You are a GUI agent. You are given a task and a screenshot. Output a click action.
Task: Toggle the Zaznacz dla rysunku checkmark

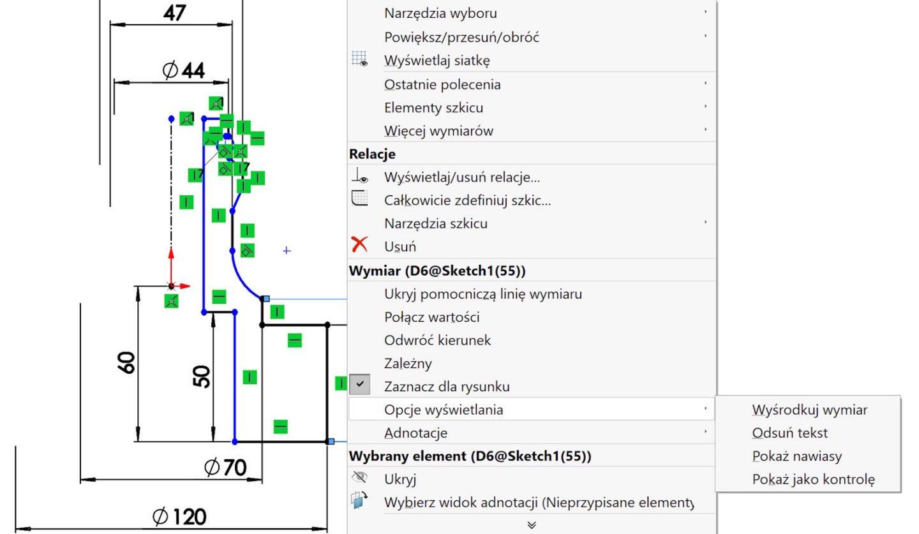[361, 386]
